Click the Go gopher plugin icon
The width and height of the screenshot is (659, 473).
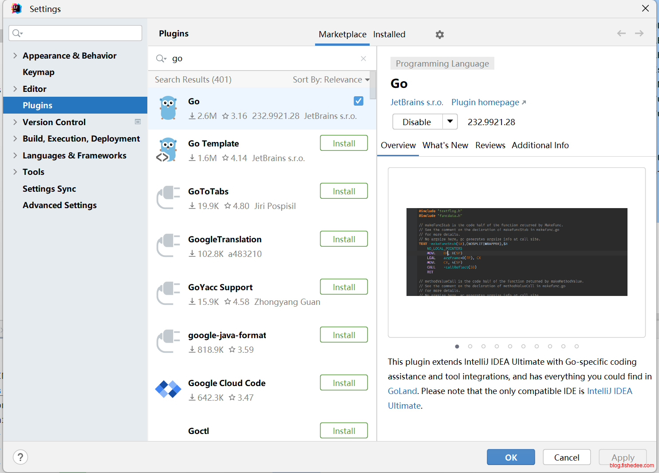click(x=168, y=108)
